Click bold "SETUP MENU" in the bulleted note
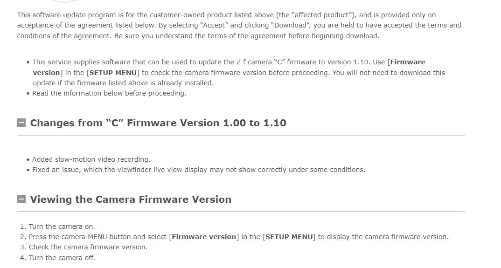The image size is (501, 268). pos(113,73)
